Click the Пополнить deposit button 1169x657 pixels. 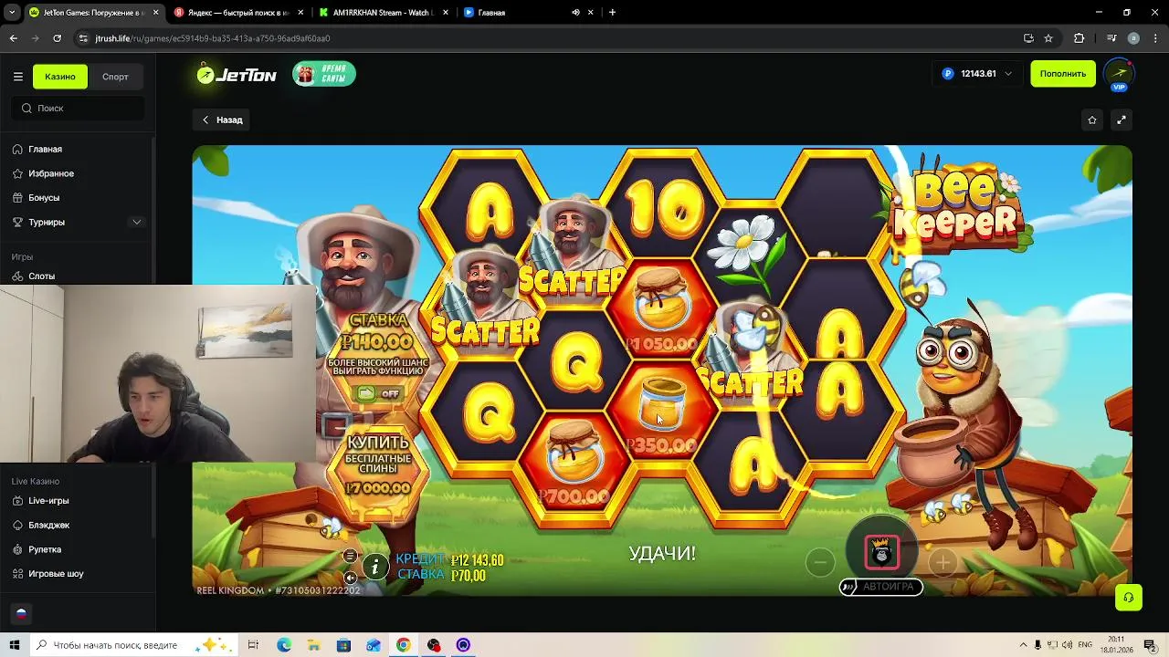[x=1062, y=74]
